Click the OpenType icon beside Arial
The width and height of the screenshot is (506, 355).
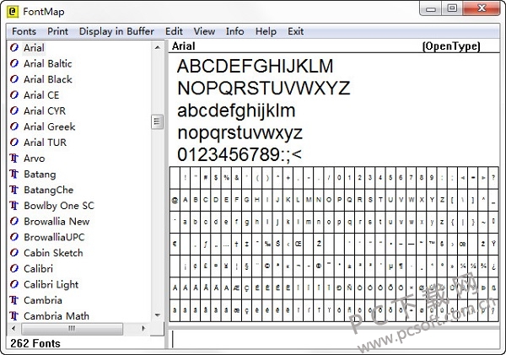tap(14, 48)
